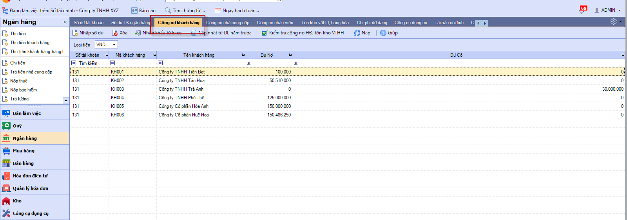Click the Tìm kiếm filter field
This screenshot has width=627, height=220.
click(93, 63)
